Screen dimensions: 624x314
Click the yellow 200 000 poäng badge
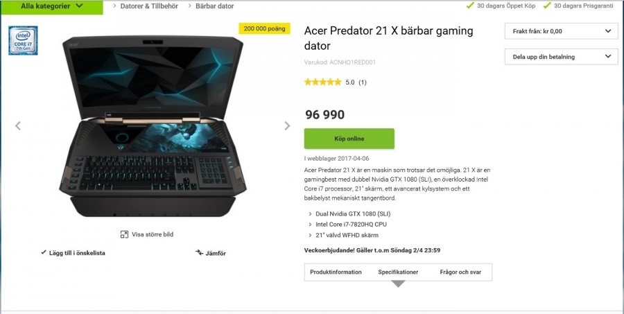[264, 28]
